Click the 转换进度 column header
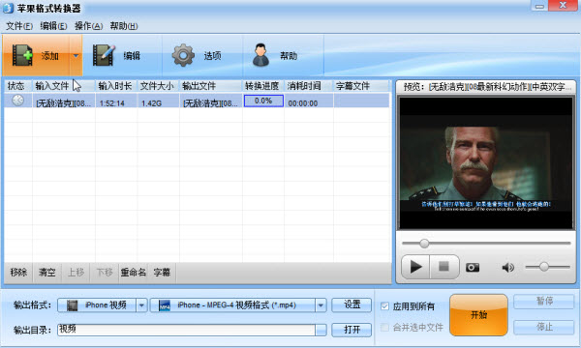This screenshot has height=348, width=581. click(262, 86)
